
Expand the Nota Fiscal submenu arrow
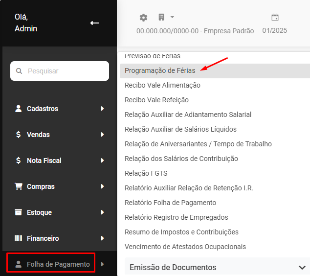pos(102,161)
